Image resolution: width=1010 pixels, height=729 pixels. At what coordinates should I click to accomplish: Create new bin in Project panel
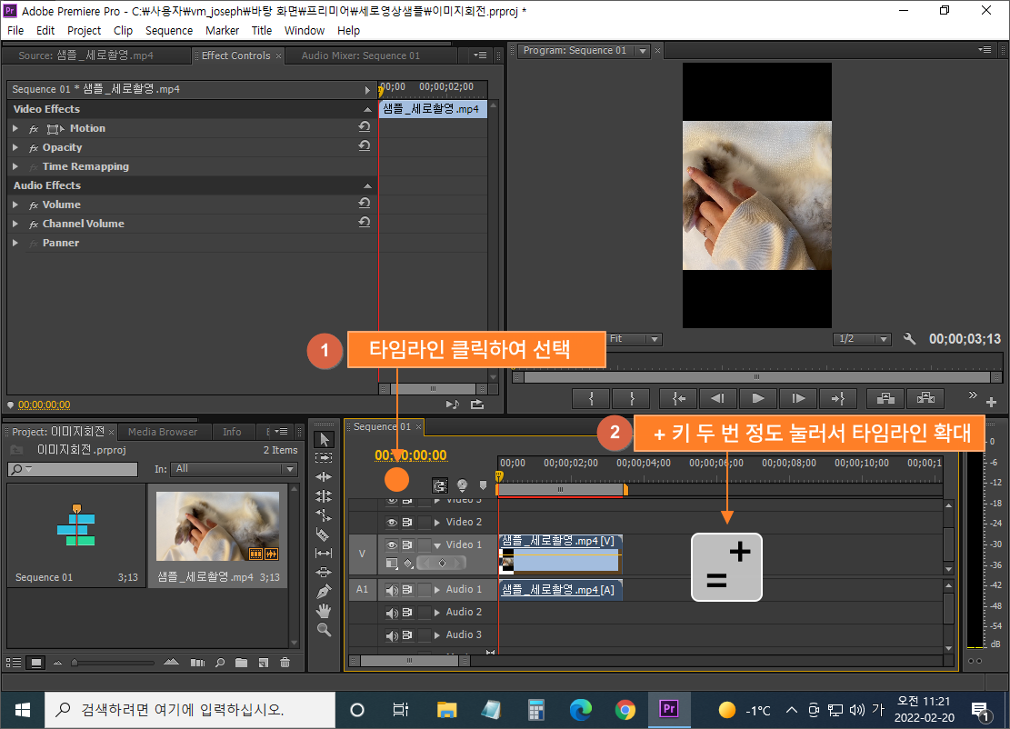[x=241, y=662]
